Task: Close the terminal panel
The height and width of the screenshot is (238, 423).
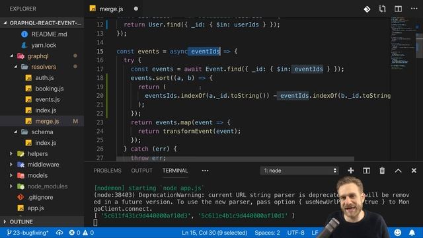Action: coord(414,171)
